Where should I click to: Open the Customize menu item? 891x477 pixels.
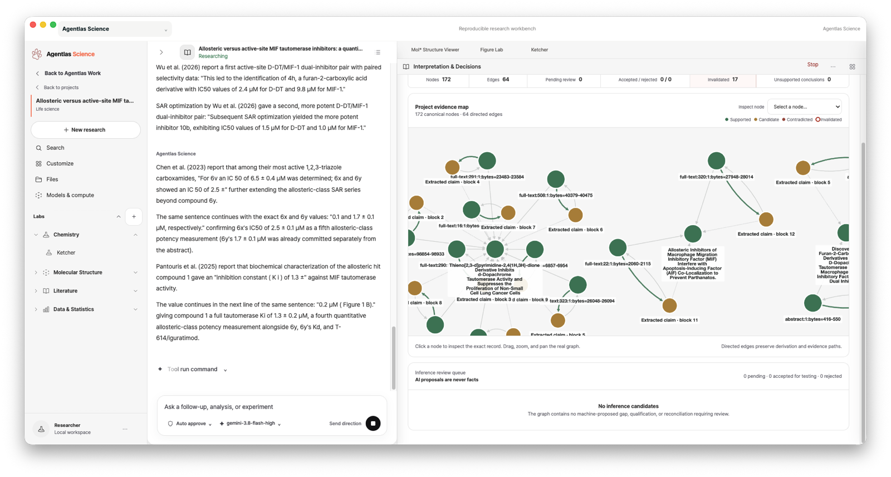pyautogui.click(x=60, y=164)
